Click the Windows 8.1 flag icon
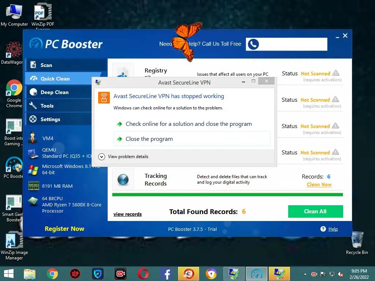 (x=33, y=170)
